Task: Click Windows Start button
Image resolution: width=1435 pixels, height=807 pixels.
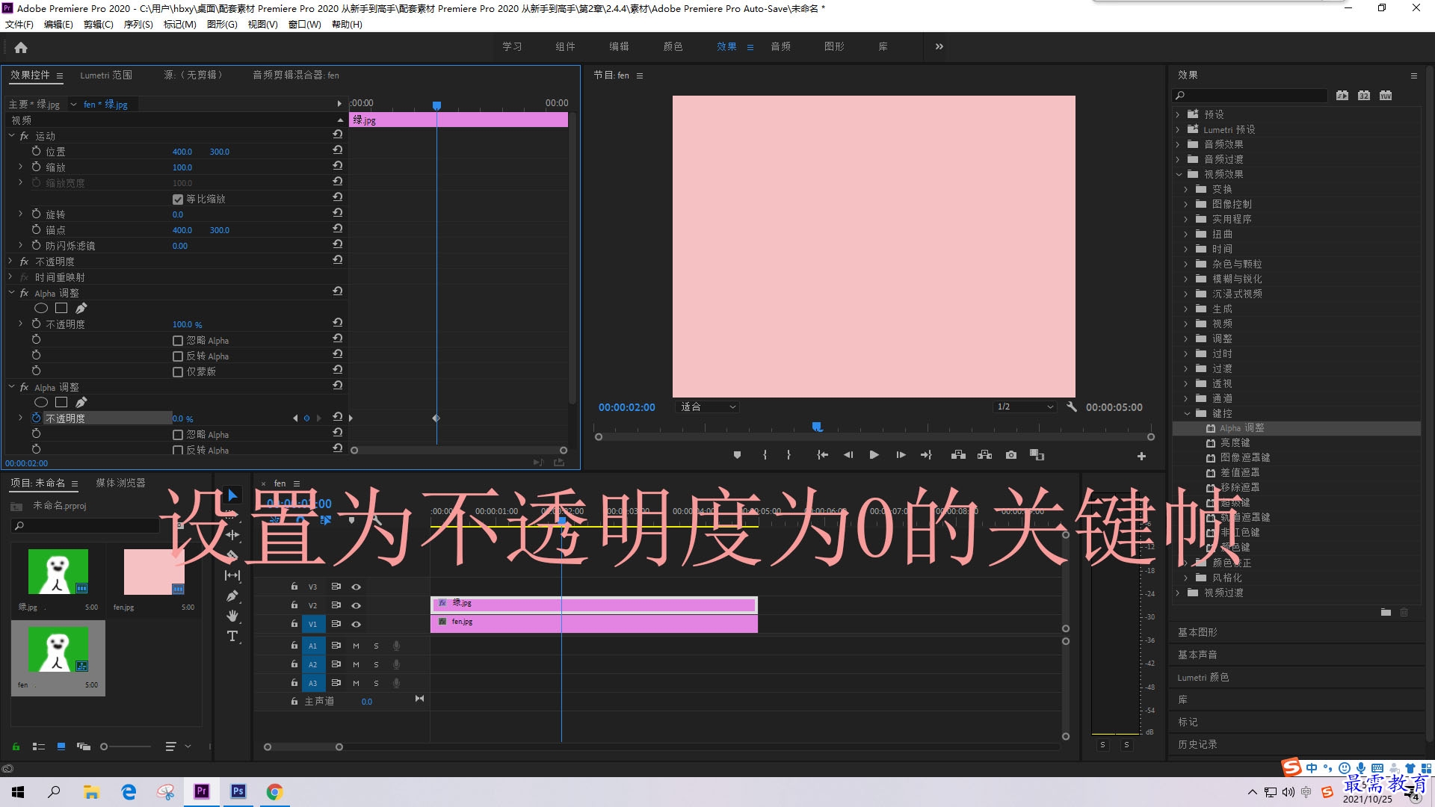Action: pos(18,791)
